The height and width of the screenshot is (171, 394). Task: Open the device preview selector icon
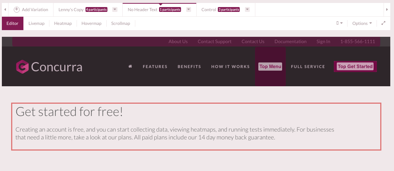click(x=339, y=23)
